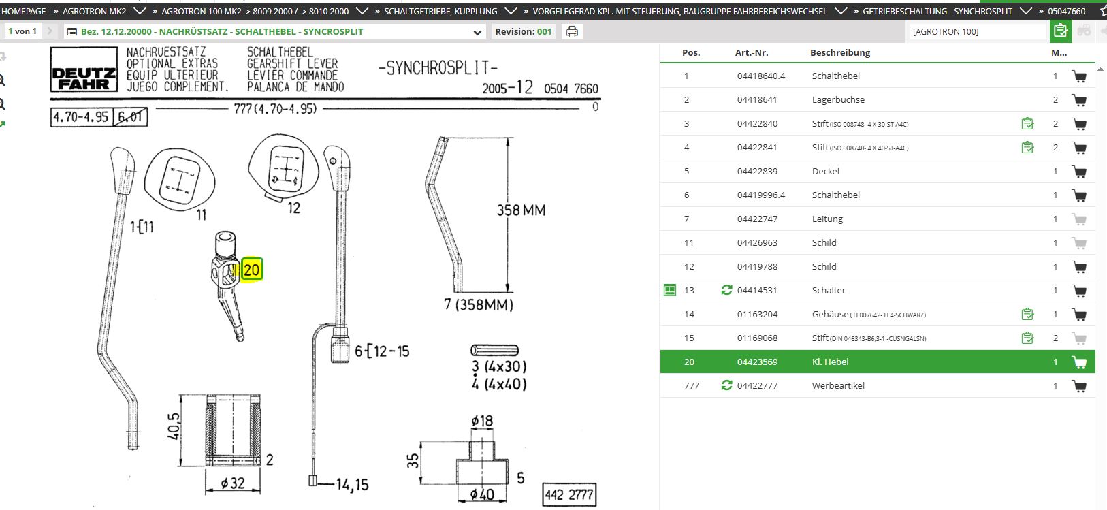Screen dimensions: 1107x510
Task: Click replacement arrows icon for 04414531
Action: point(726,290)
